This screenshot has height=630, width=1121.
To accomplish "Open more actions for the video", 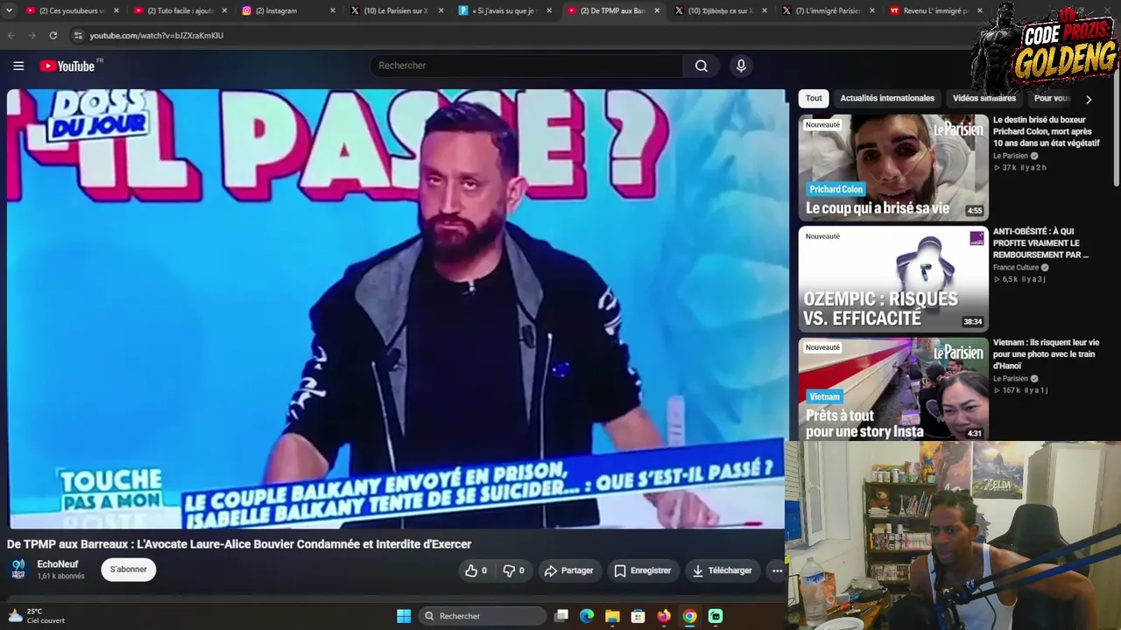I will [777, 570].
